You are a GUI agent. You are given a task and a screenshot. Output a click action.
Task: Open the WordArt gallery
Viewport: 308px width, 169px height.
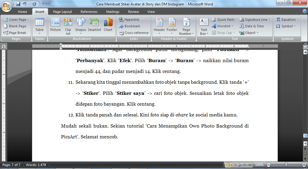coord(223,26)
